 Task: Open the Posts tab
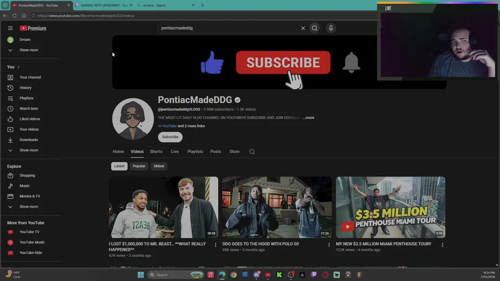click(216, 151)
